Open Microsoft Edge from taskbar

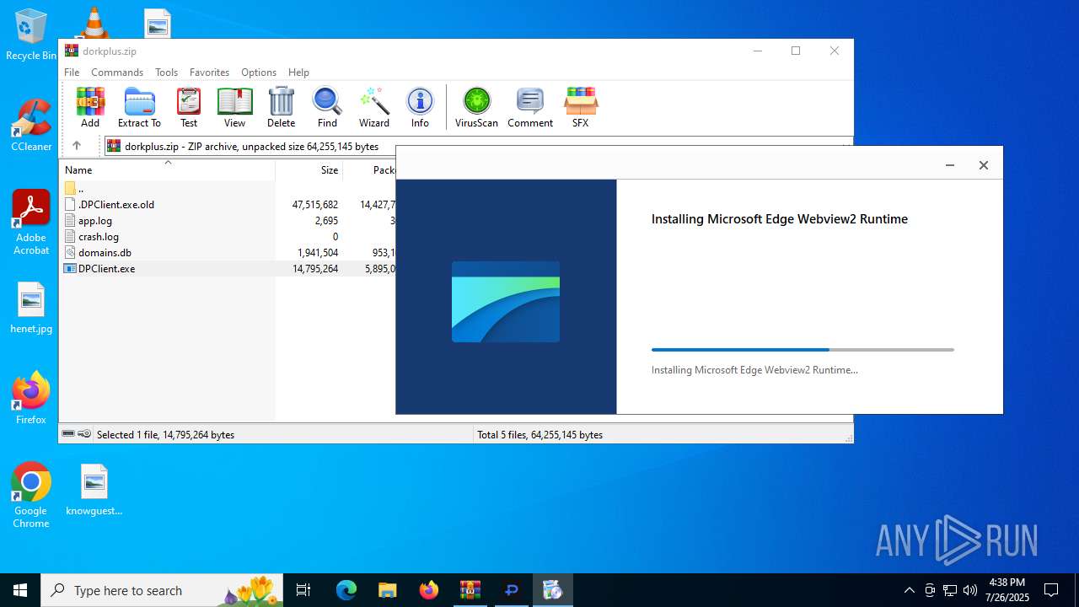tap(346, 590)
